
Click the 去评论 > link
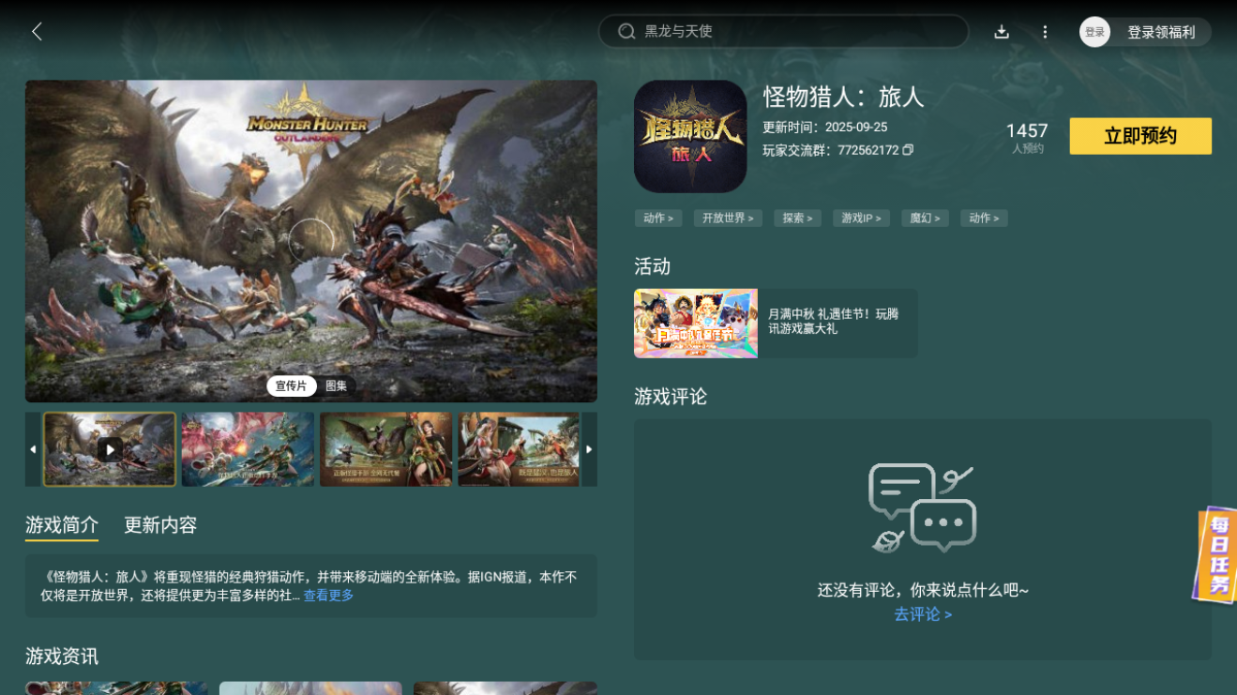tap(923, 614)
